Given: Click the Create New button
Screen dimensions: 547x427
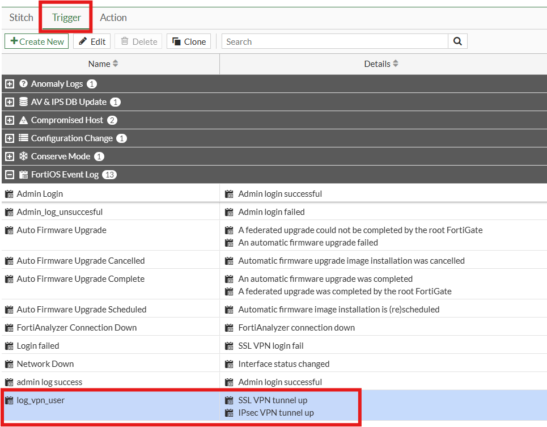Looking at the screenshot, I should [x=37, y=41].
